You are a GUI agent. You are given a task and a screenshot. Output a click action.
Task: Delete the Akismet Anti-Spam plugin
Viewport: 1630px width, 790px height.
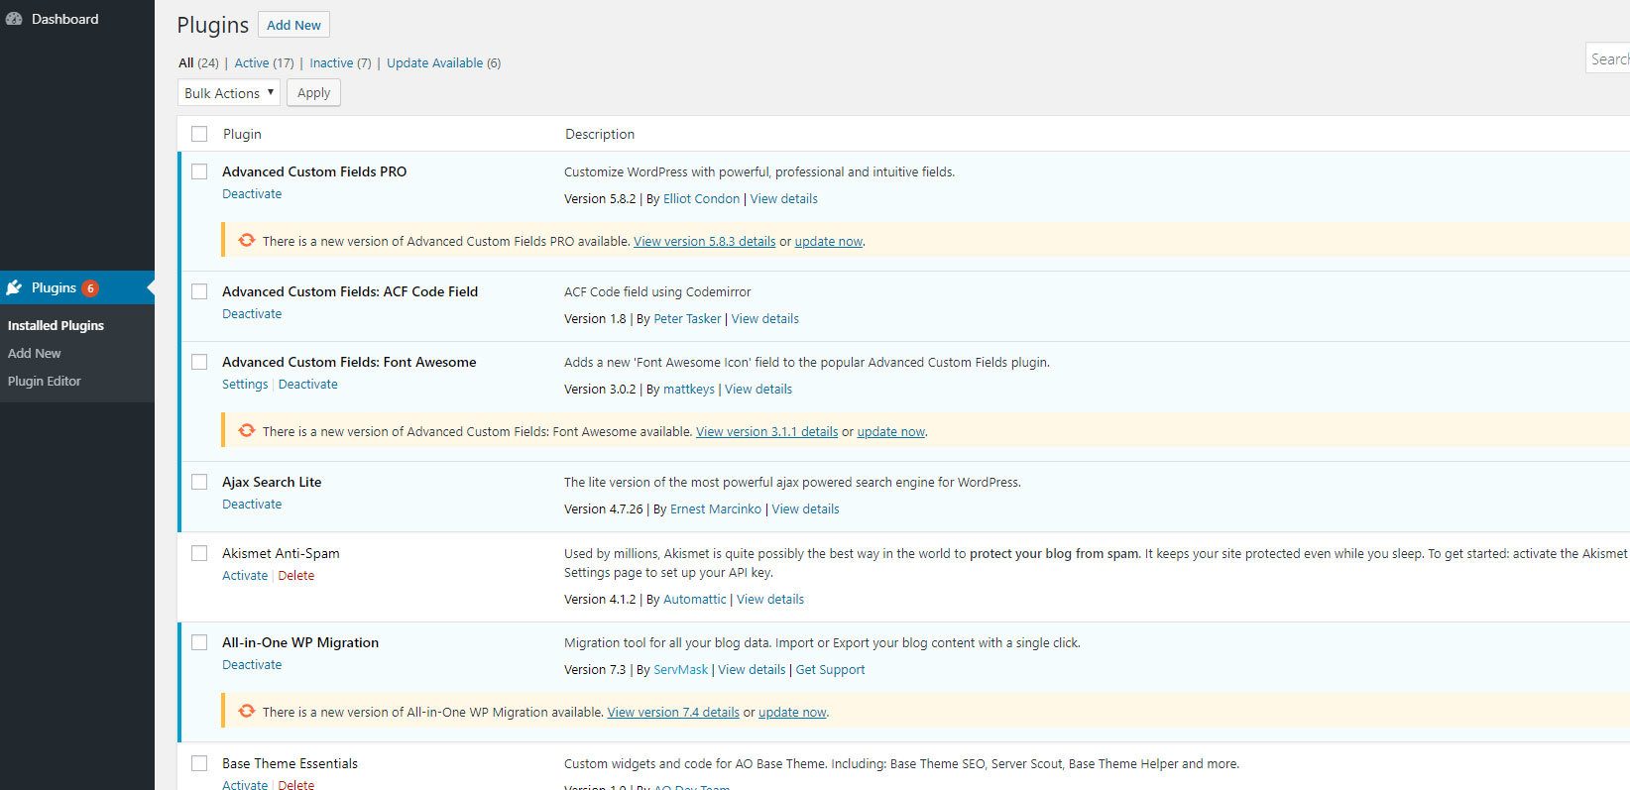point(296,576)
